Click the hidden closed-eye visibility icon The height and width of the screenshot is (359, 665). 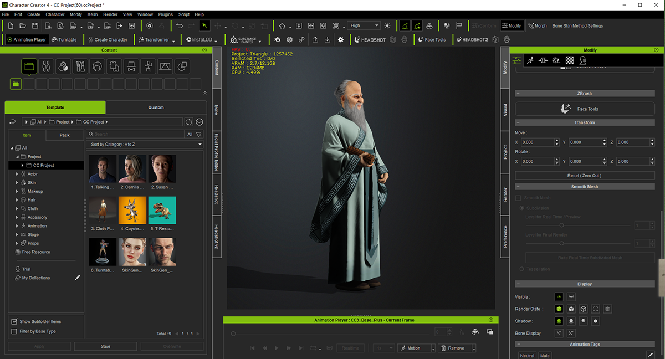[571, 297]
